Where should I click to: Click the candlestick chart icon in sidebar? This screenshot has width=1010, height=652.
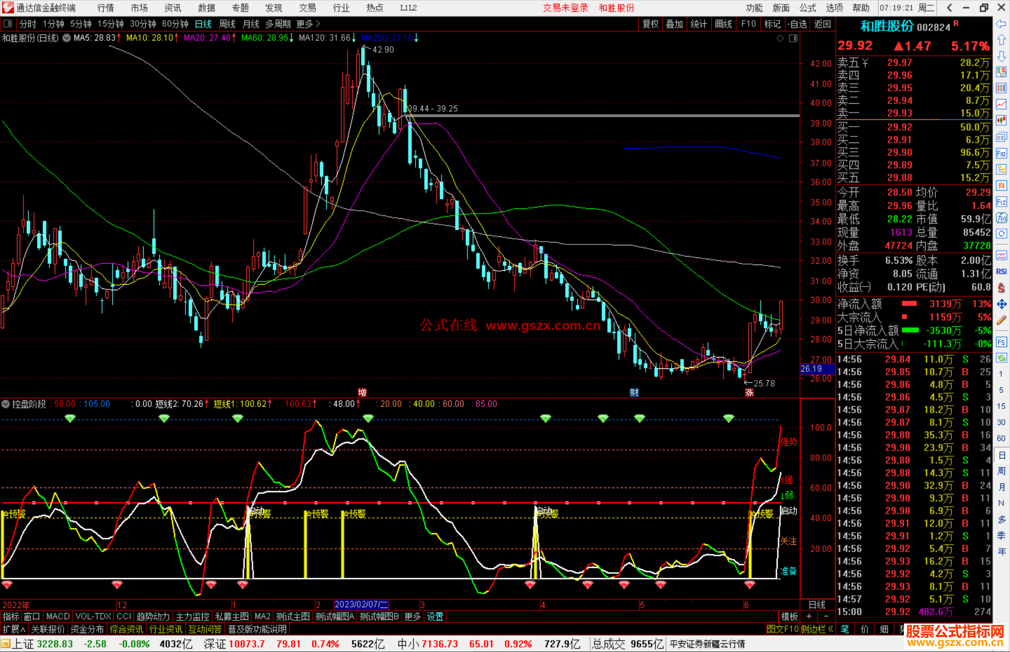pyautogui.click(x=1001, y=120)
